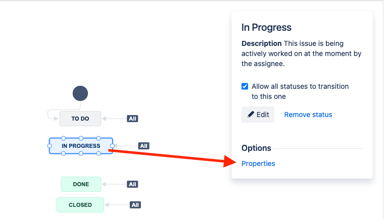Click the All badge beside TO DO
Viewport: 388px width, 219px height.
pos(132,119)
